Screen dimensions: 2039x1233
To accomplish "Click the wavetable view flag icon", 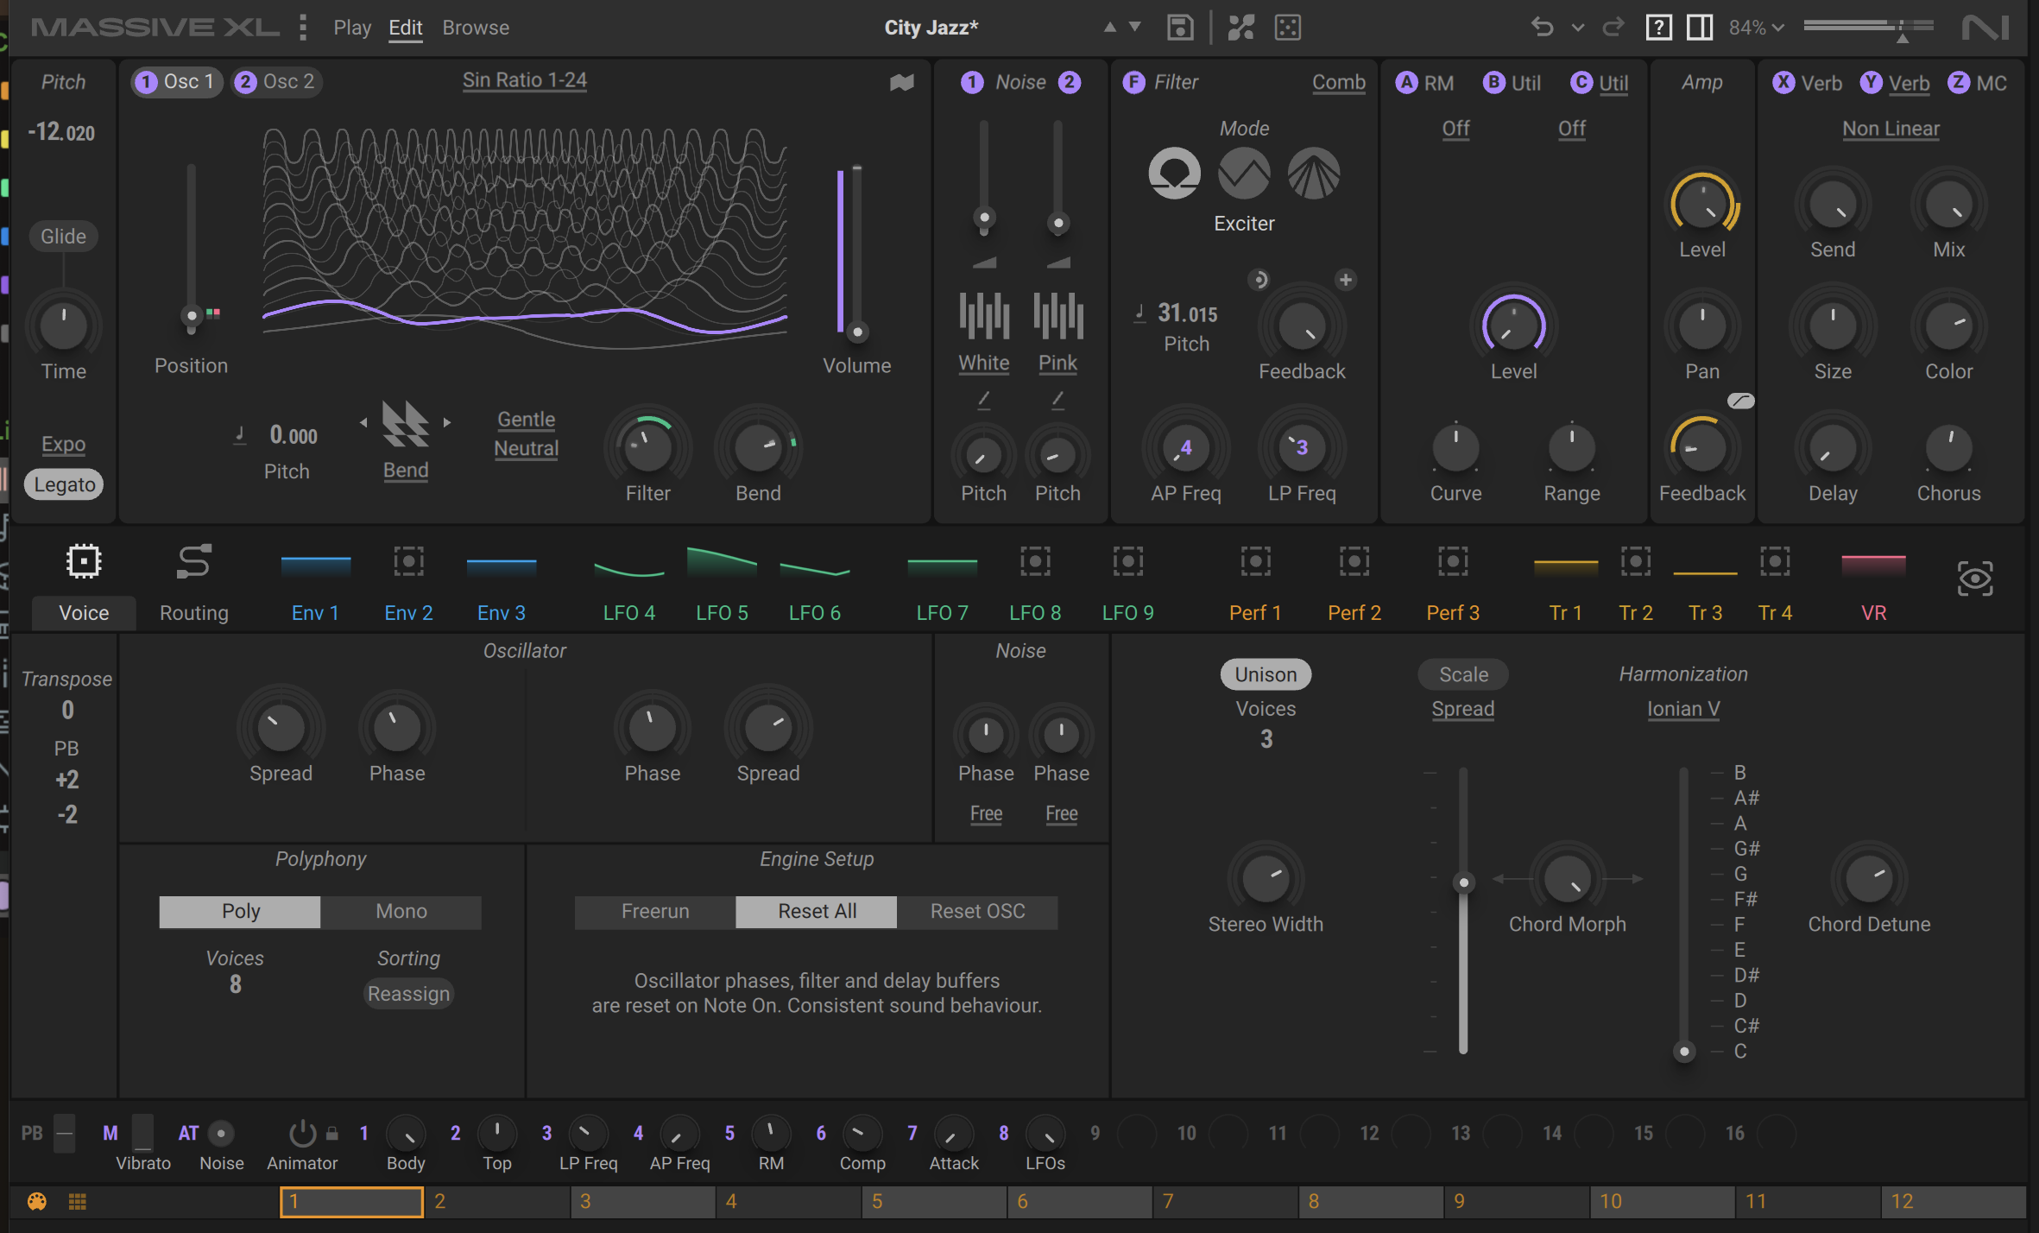I will click(x=901, y=82).
